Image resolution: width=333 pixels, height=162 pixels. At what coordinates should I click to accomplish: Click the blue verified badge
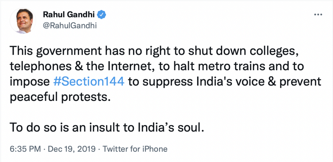click(x=101, y=15)
